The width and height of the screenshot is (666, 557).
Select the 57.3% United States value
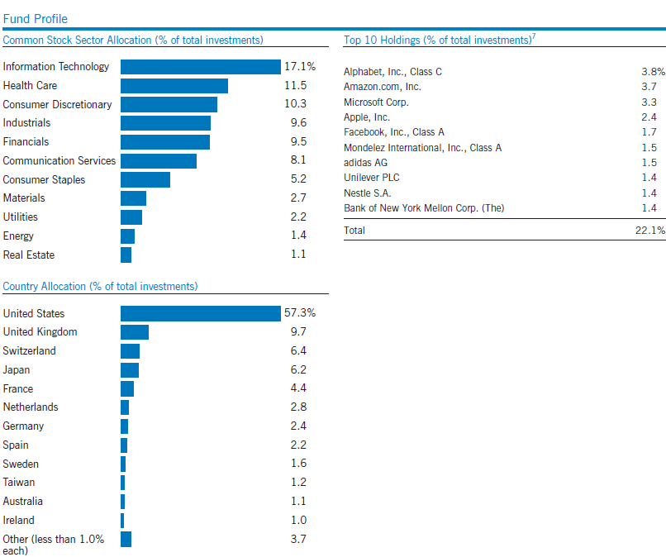[300, 313]
